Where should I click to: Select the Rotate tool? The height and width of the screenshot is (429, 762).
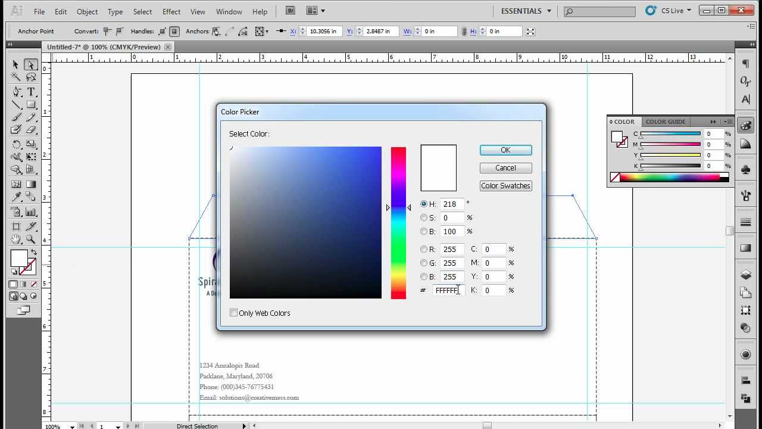(x=16, y=144)
